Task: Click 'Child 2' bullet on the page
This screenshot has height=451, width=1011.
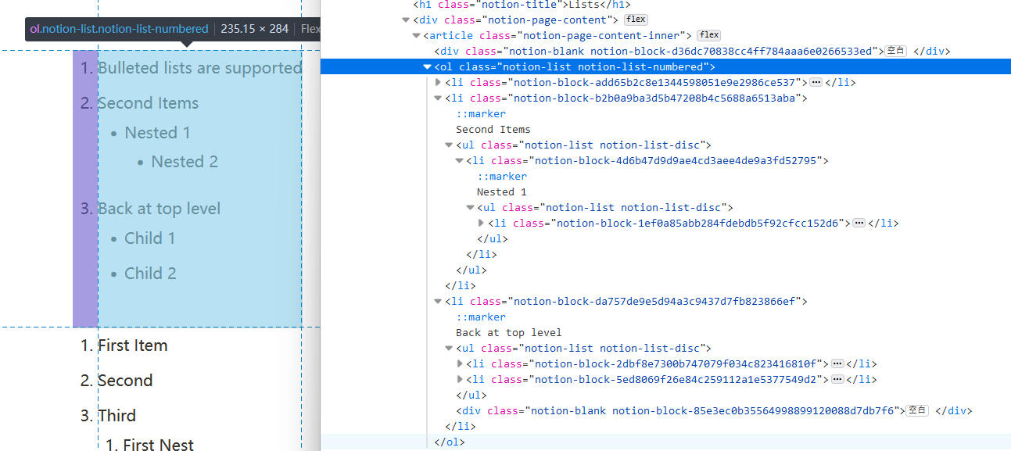Action: 150,274
